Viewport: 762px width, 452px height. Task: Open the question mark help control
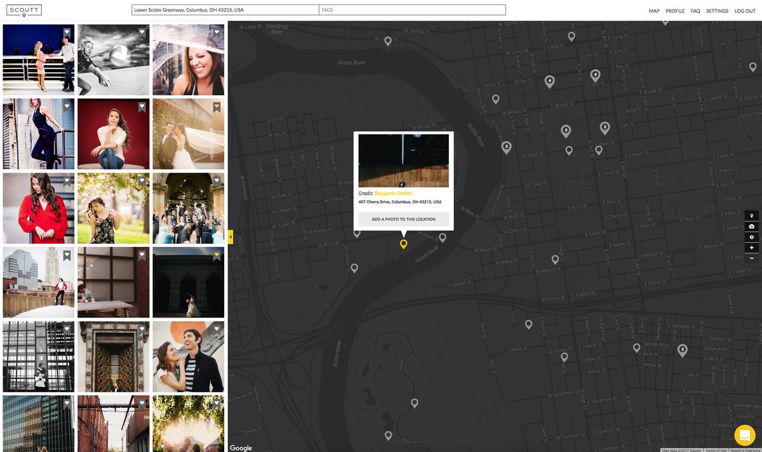[x=752, y=237]
